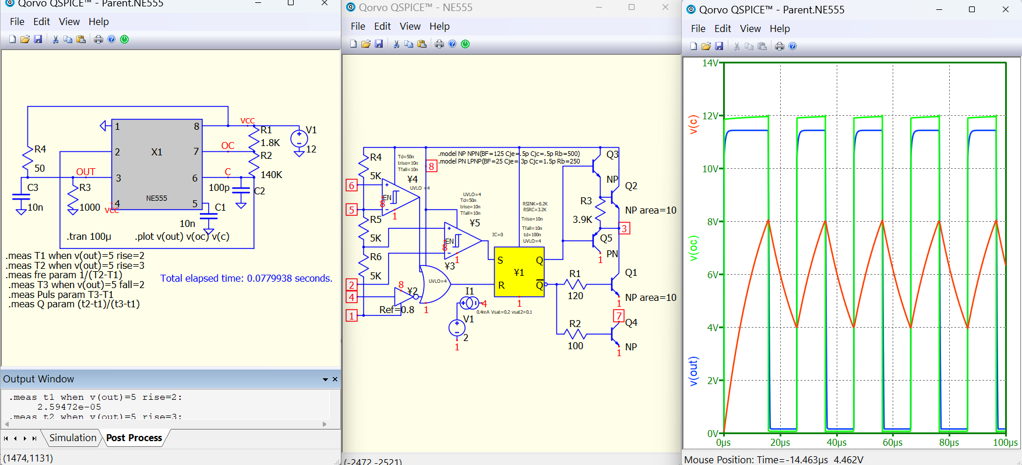Click .meas Q param directive line
Screen dimensions: 1022x465
click(74, 304)
